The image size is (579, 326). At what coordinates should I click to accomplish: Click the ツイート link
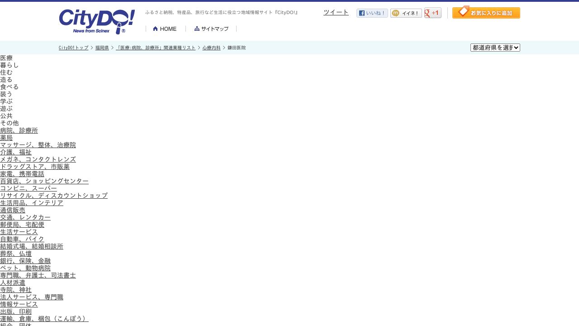[336, 12]
